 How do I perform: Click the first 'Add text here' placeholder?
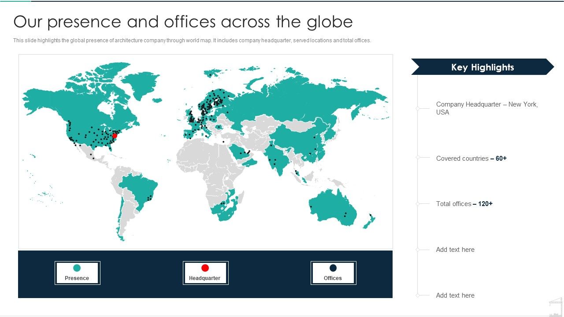click(455, 250)
